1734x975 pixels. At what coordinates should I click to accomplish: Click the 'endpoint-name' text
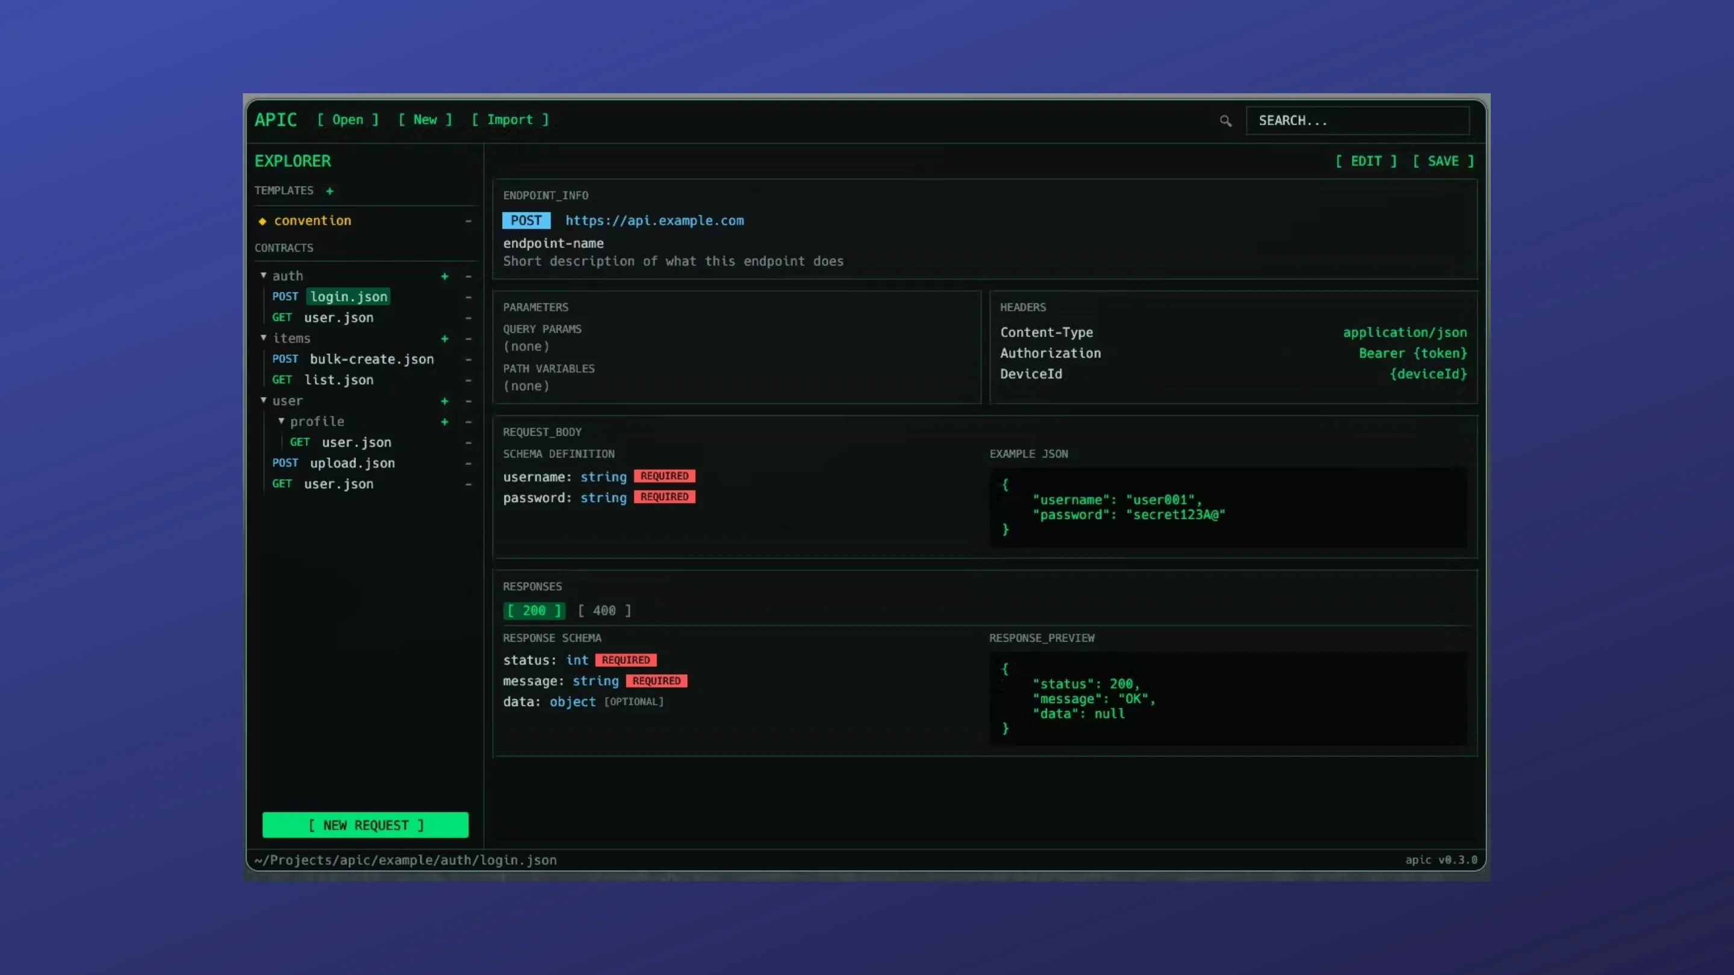[553, 244]
